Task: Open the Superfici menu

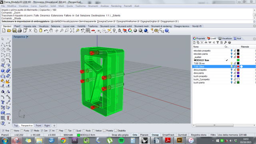Action: (44, 6)
